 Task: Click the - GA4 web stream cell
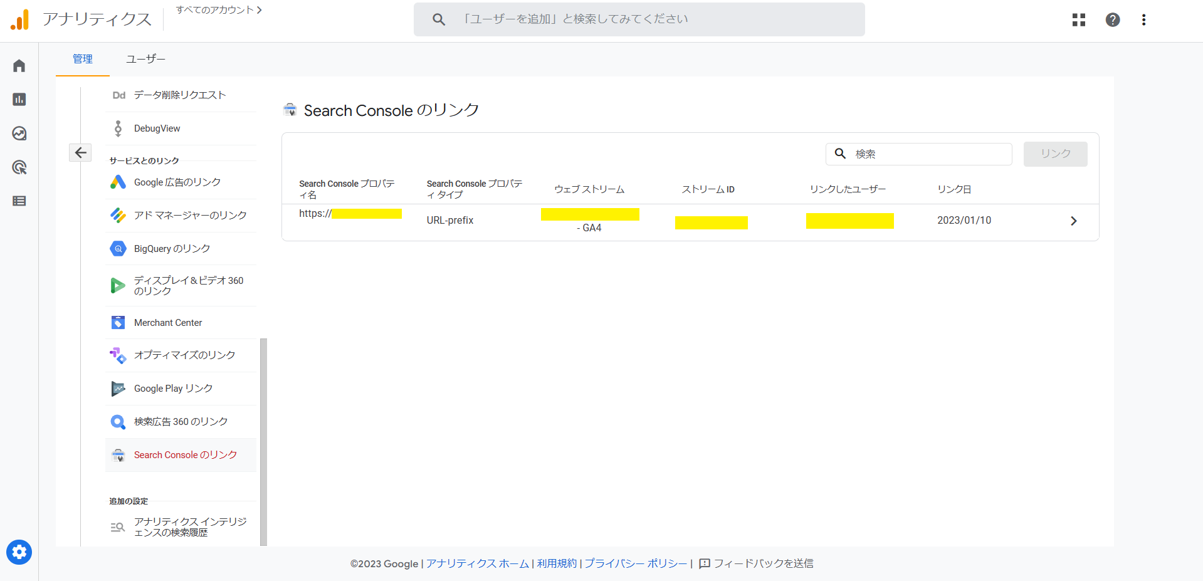pyautogui.click(x=590, y=221)
